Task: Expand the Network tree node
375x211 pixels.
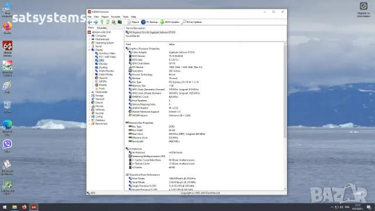Action: (x=90, y=99)
